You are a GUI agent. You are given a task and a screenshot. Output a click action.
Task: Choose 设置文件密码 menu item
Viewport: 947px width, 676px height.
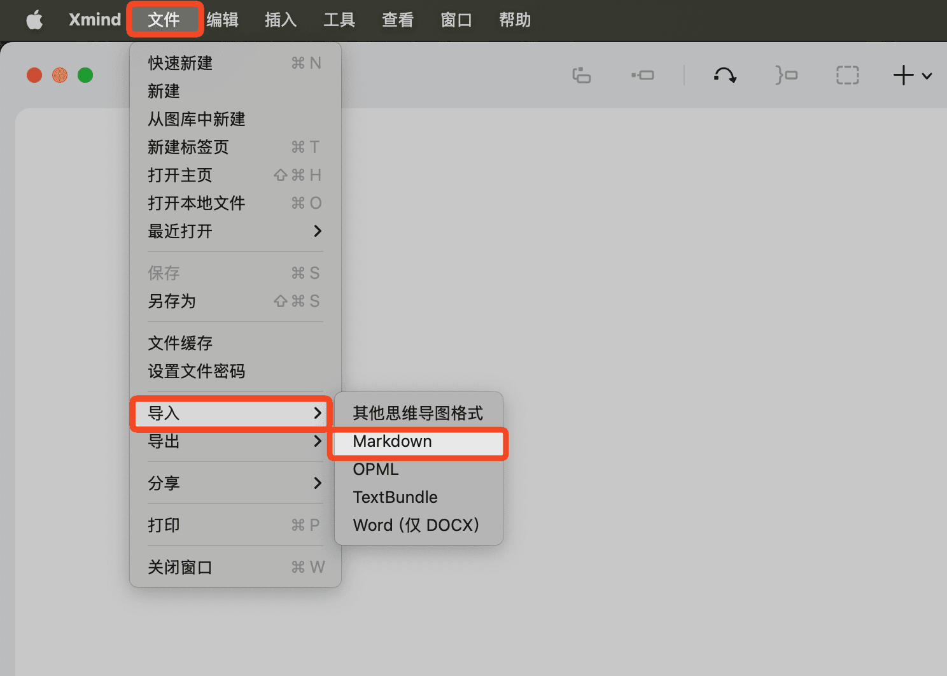coord(235,371)
